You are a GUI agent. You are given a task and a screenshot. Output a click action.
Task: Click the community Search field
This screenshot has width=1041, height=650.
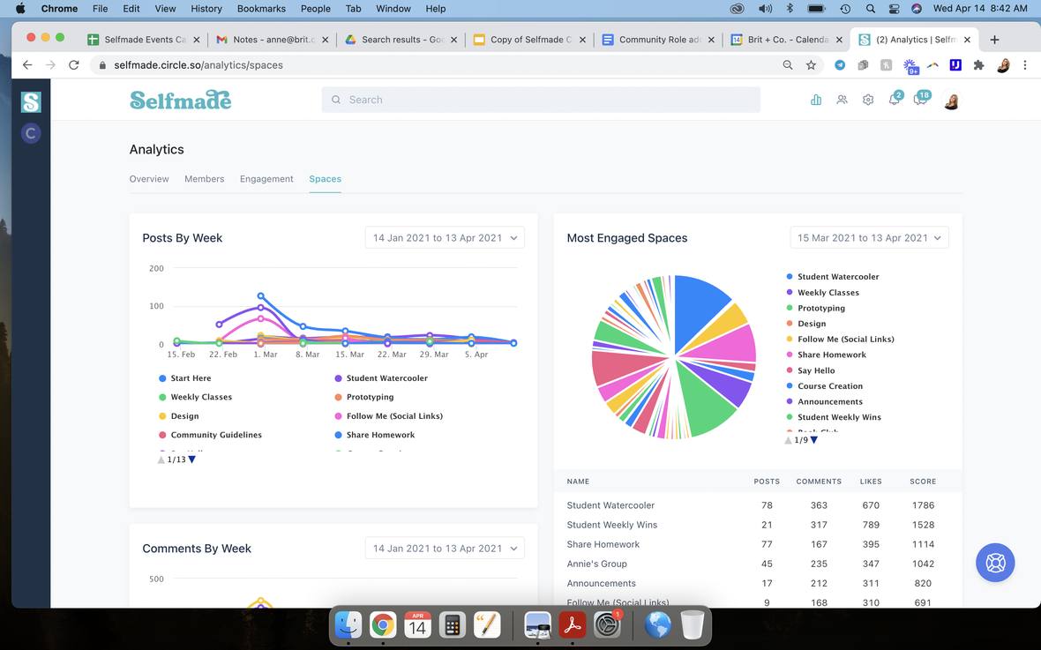[541, 100]
